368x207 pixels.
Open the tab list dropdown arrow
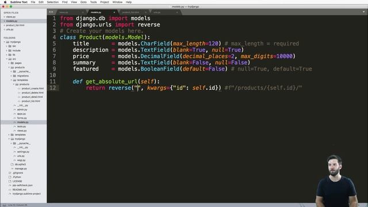364,11
